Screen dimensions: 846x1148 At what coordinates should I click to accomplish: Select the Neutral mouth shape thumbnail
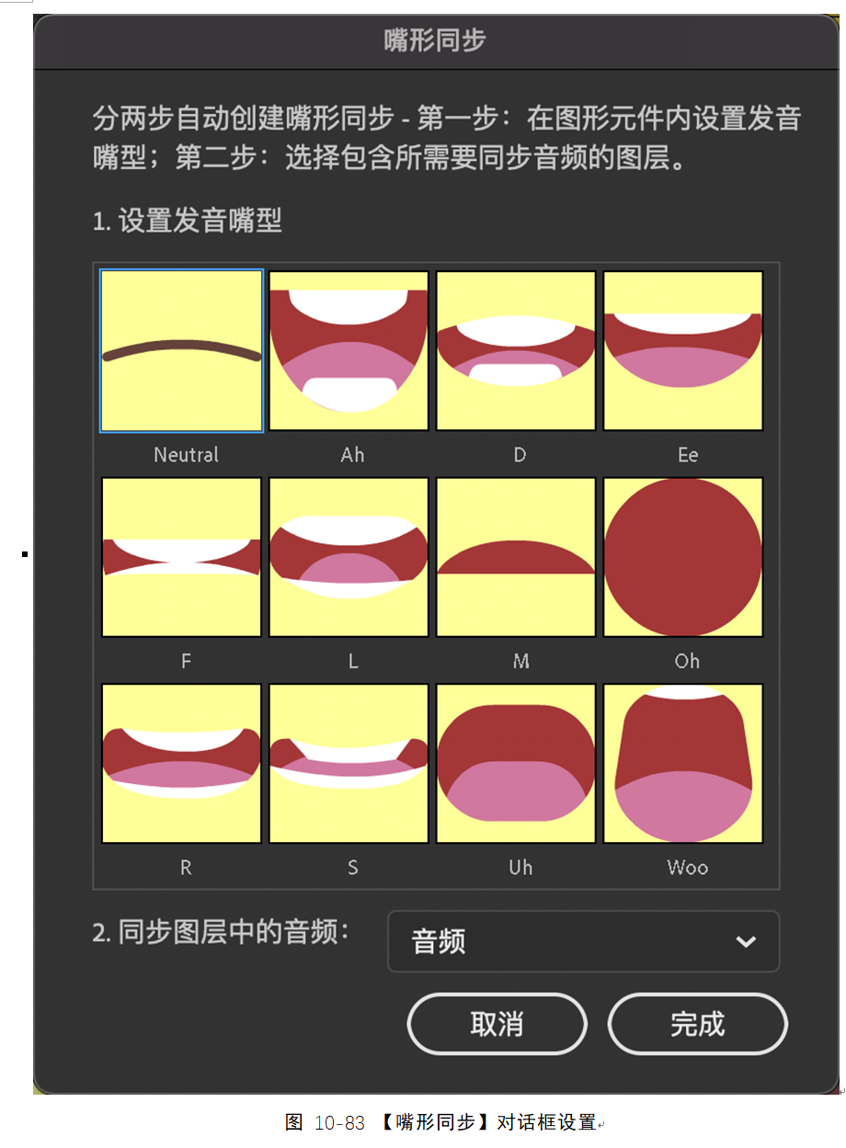[x=181, y=350]
